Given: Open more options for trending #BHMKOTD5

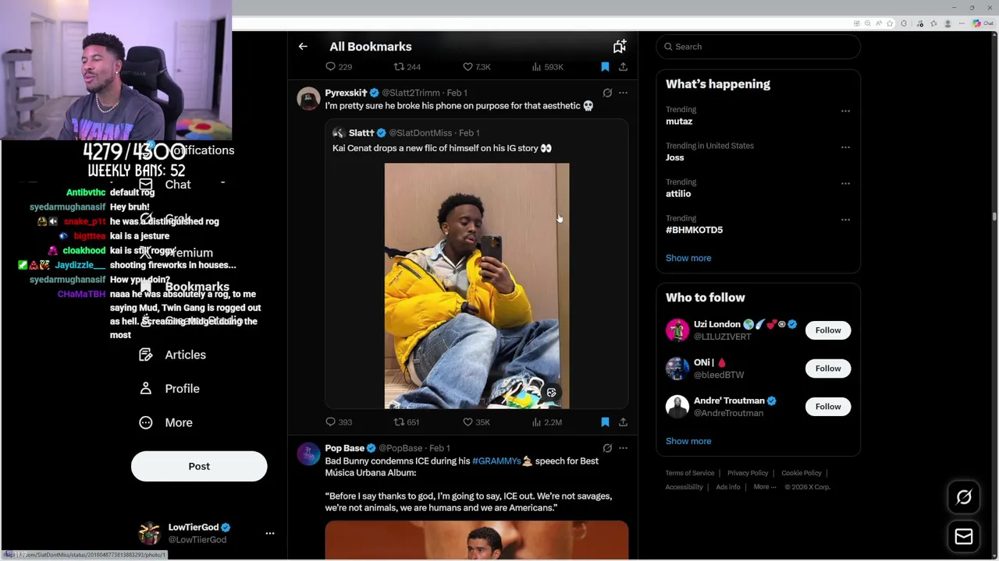Looking at the screenshot, I should [845, 219].
